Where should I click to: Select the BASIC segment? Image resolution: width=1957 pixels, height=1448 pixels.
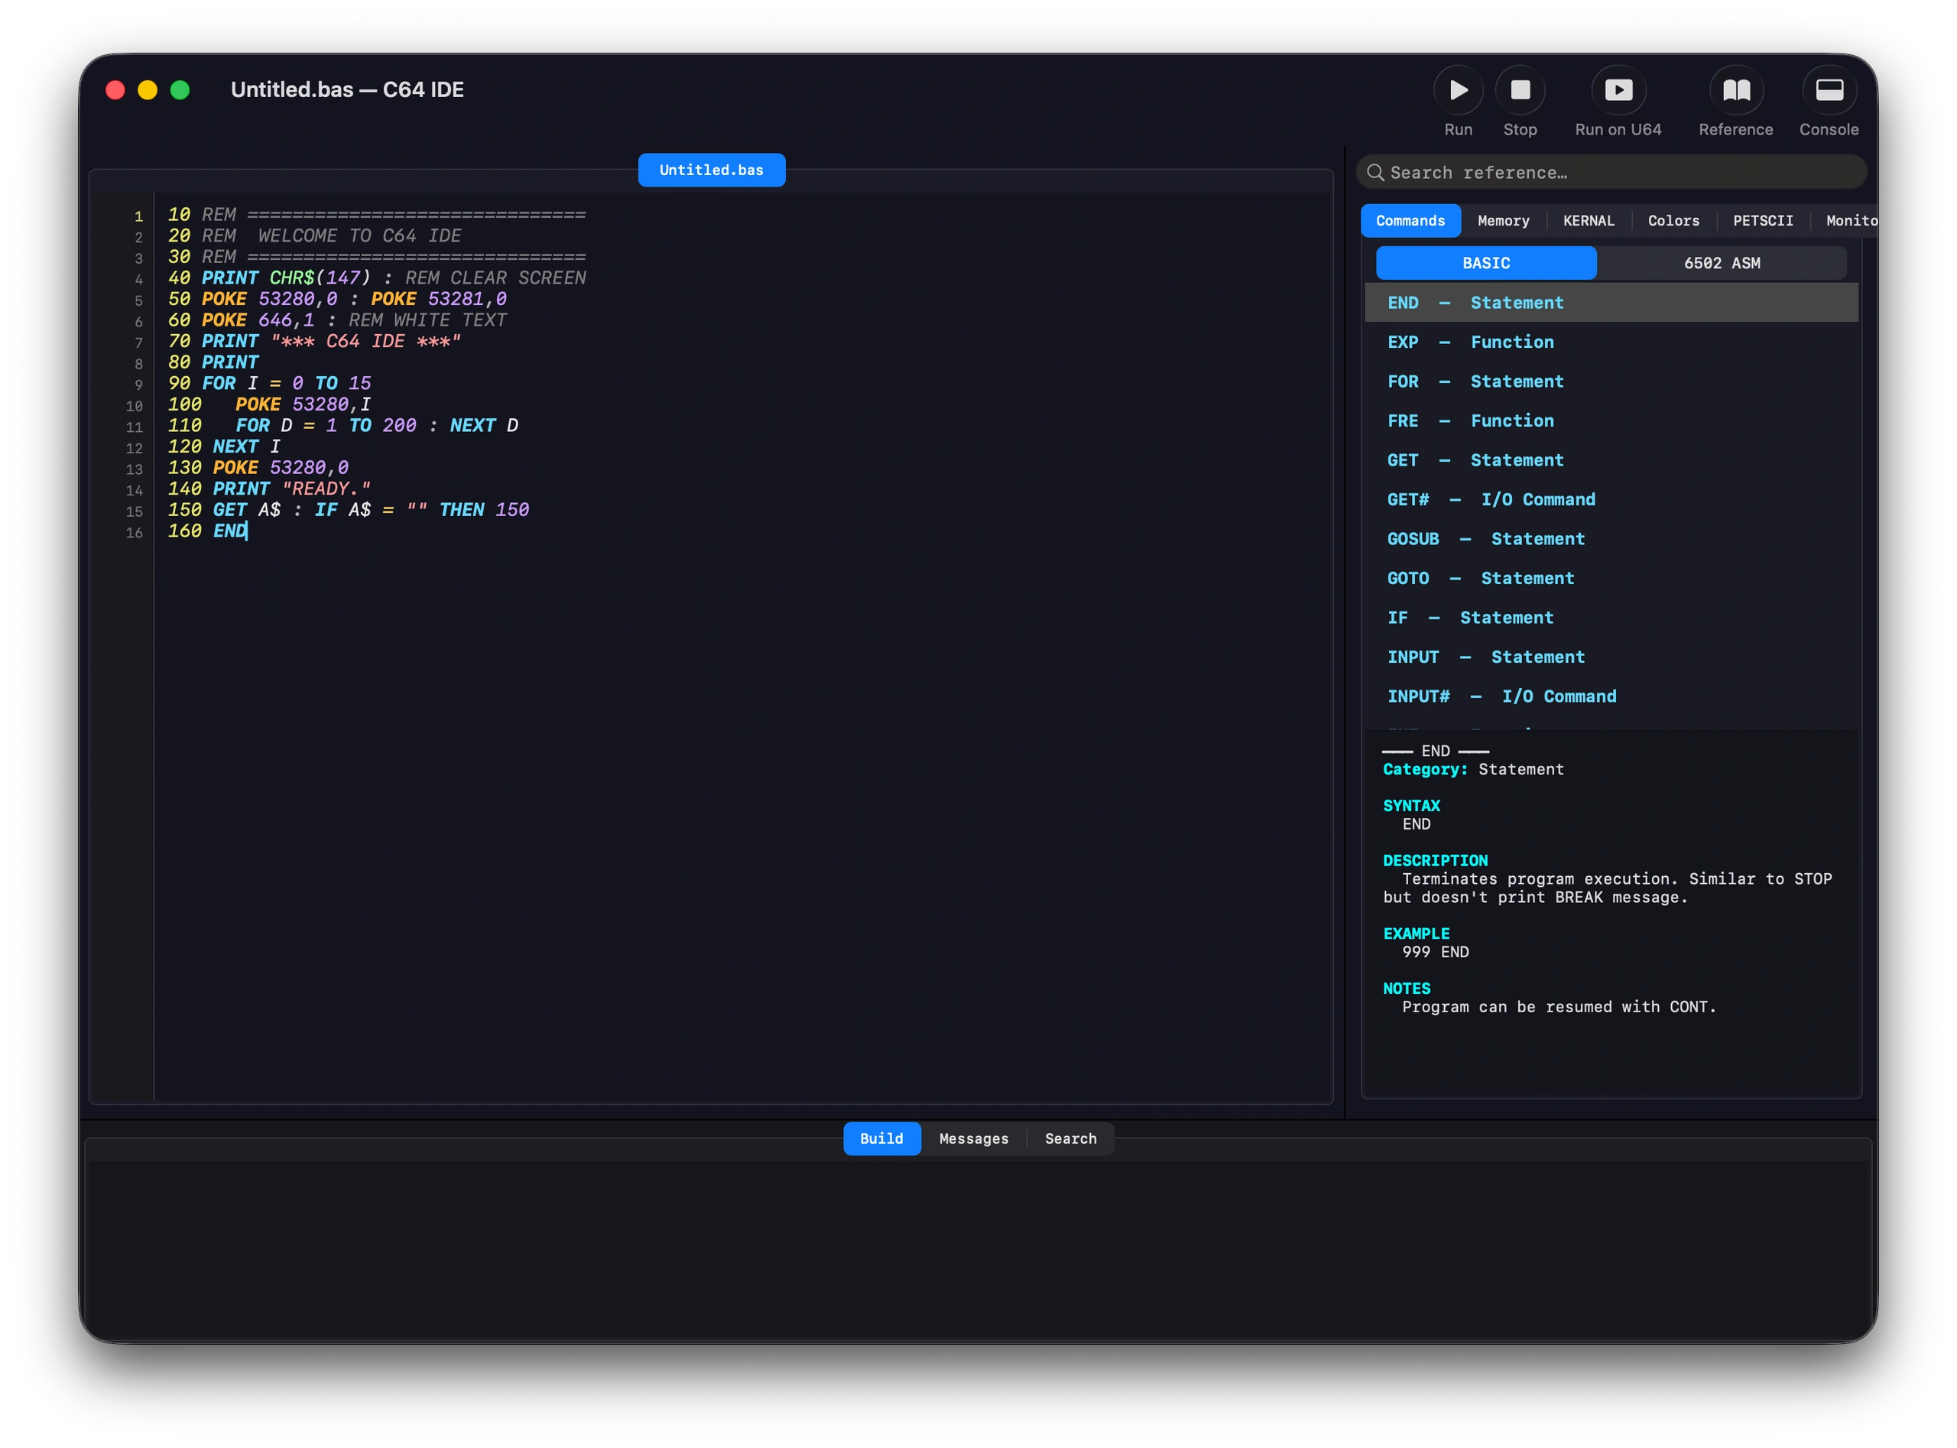[1485, 263]
